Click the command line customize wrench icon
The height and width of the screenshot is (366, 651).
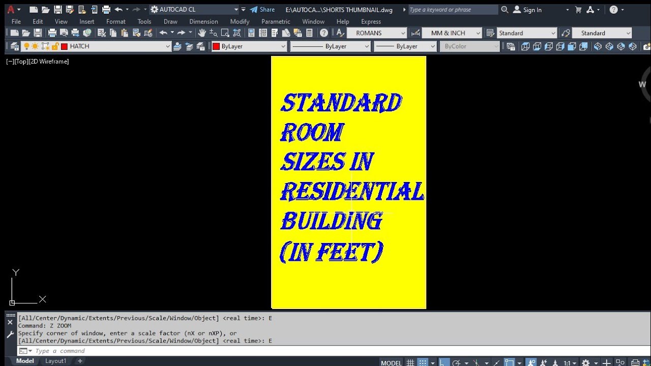click(10, 334)
